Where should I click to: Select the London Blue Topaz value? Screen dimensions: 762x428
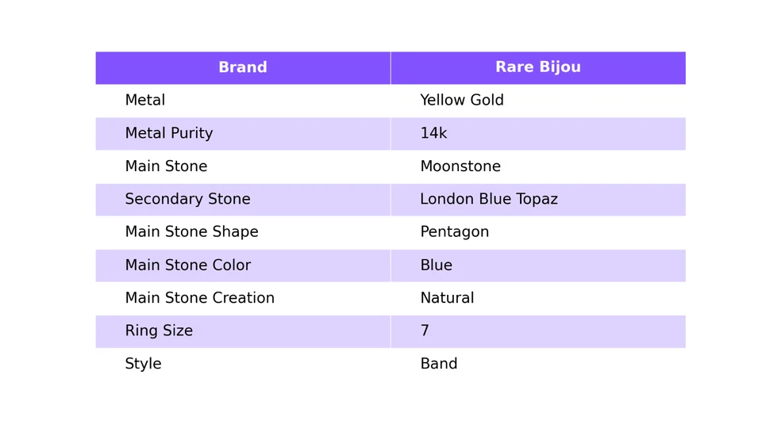tap(489, 200)
